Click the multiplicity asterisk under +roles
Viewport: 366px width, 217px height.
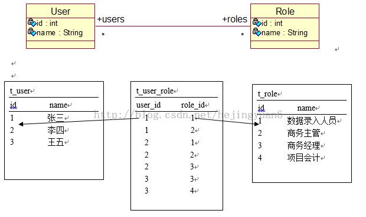pyautogui.click(x=242, y=35)
